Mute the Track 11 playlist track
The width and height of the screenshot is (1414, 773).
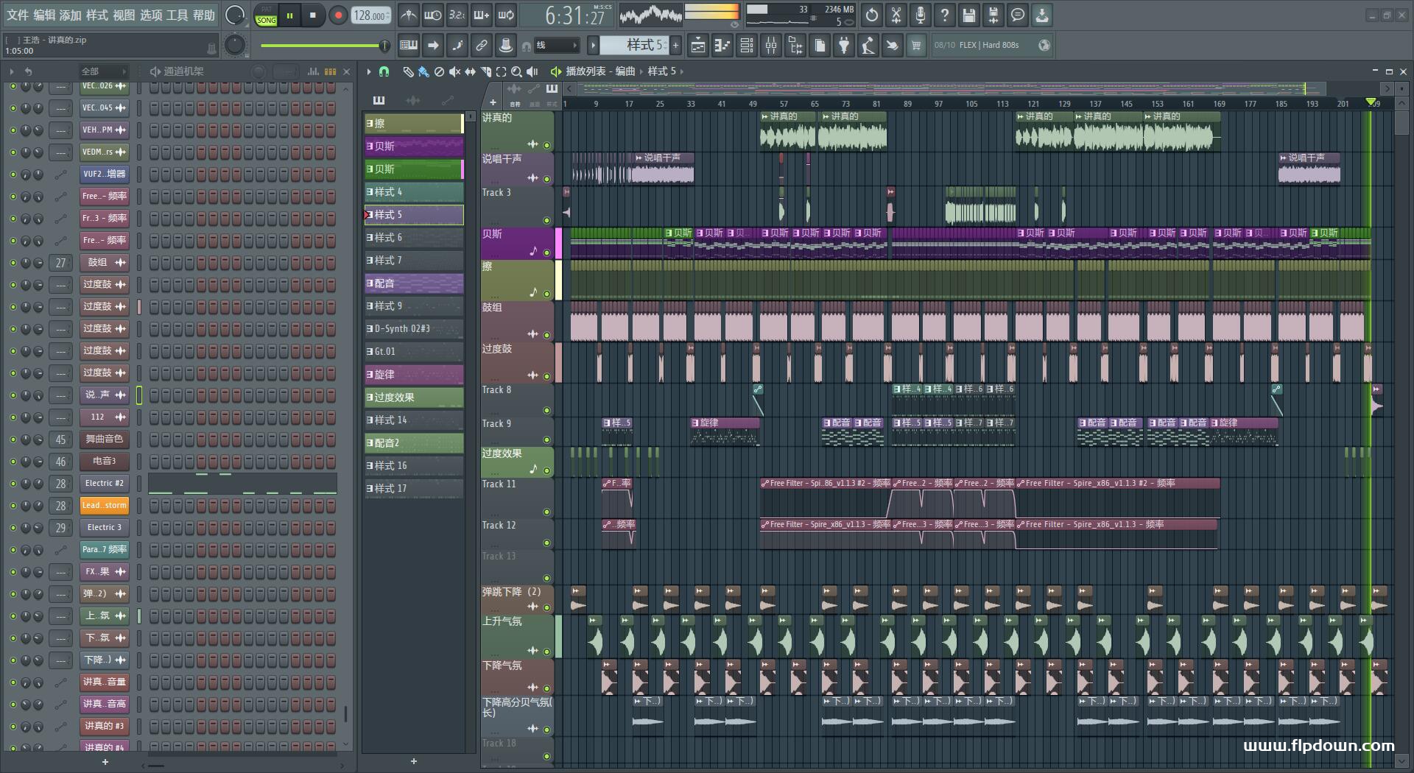tap(546, 512)
